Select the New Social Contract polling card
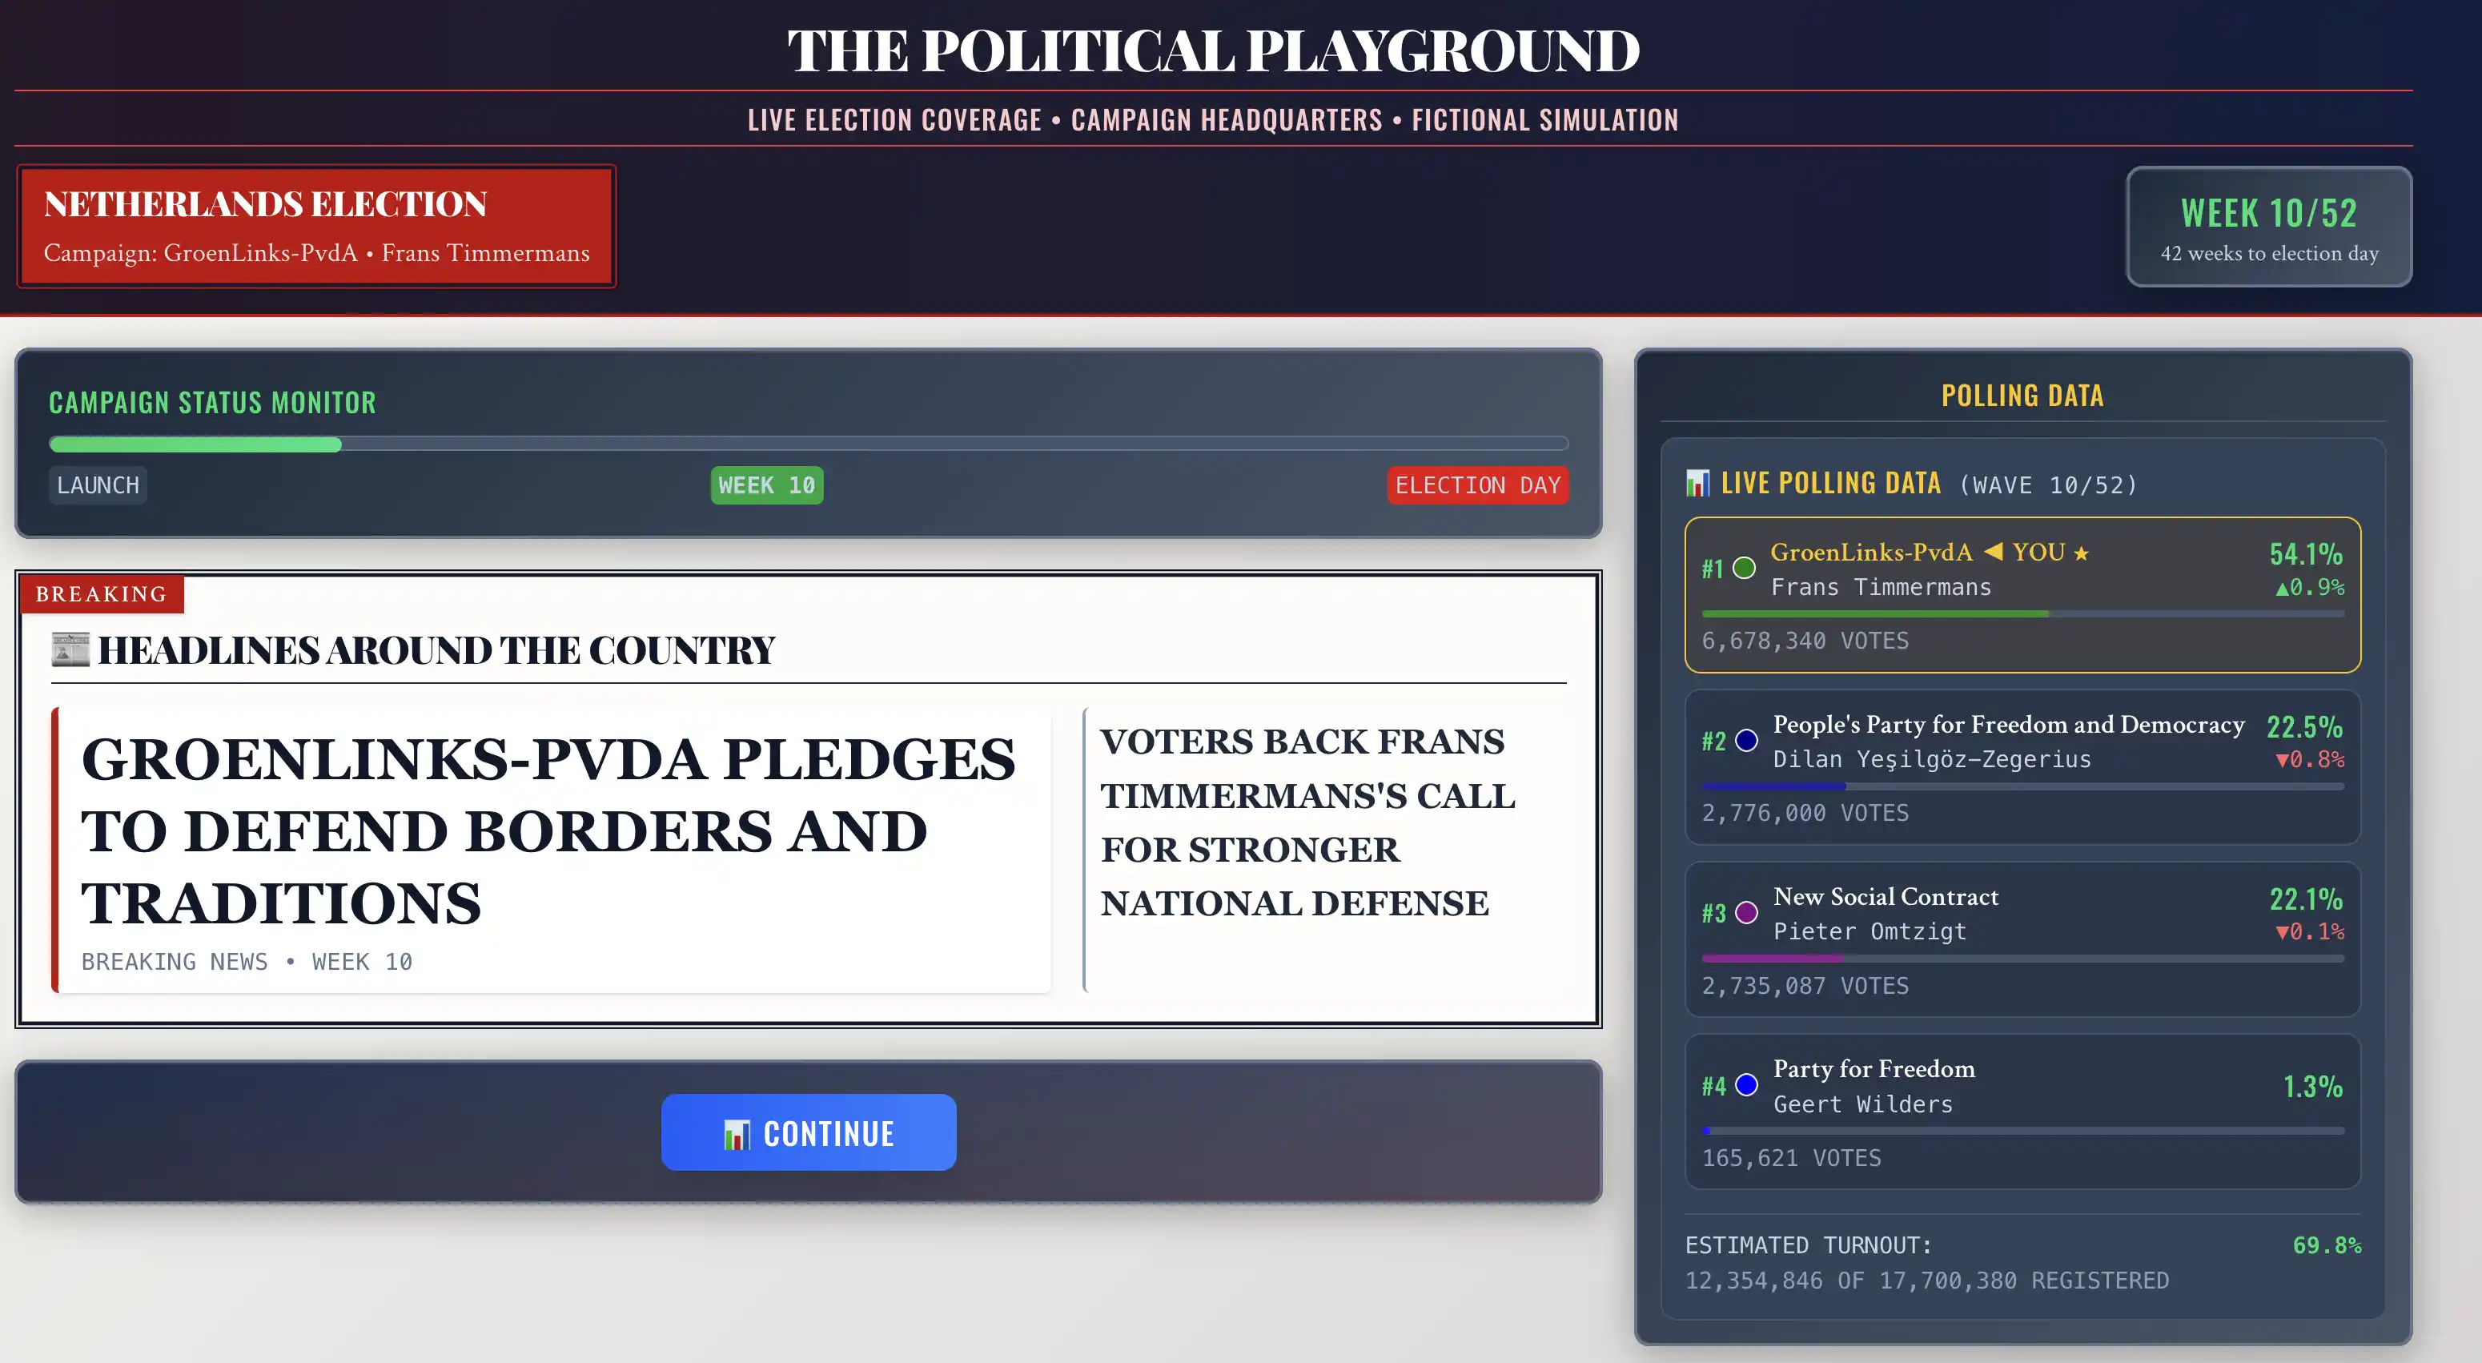Viewport: 2482px width, 1363px height. pos(2022,940)
